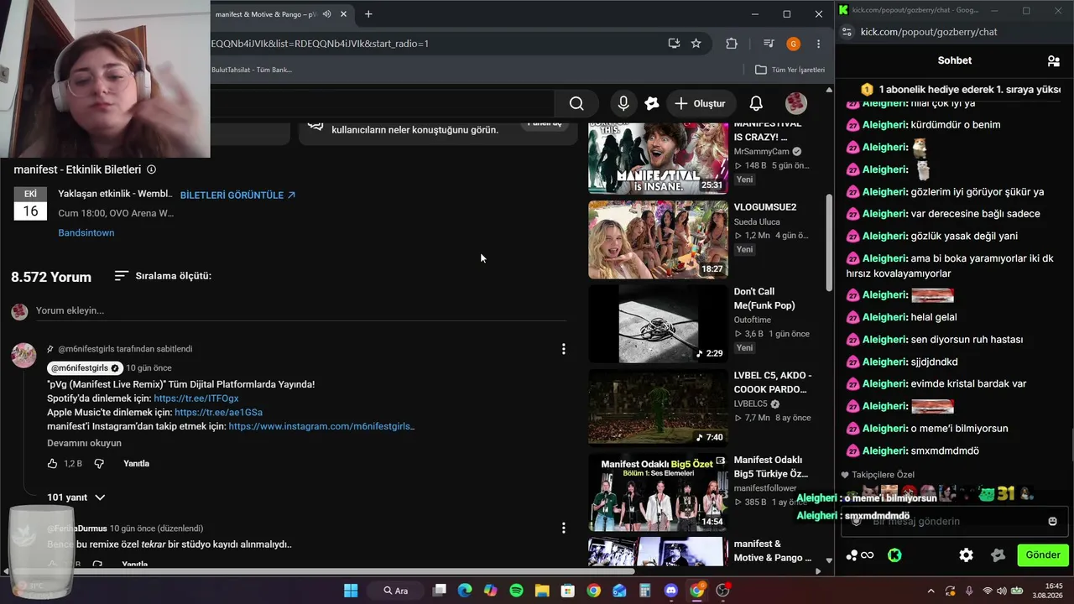This screenshot has height=604, width=1074.
Task: Open VLOGUMSUE2 video thumbnail
Action: tap(658, 239)
